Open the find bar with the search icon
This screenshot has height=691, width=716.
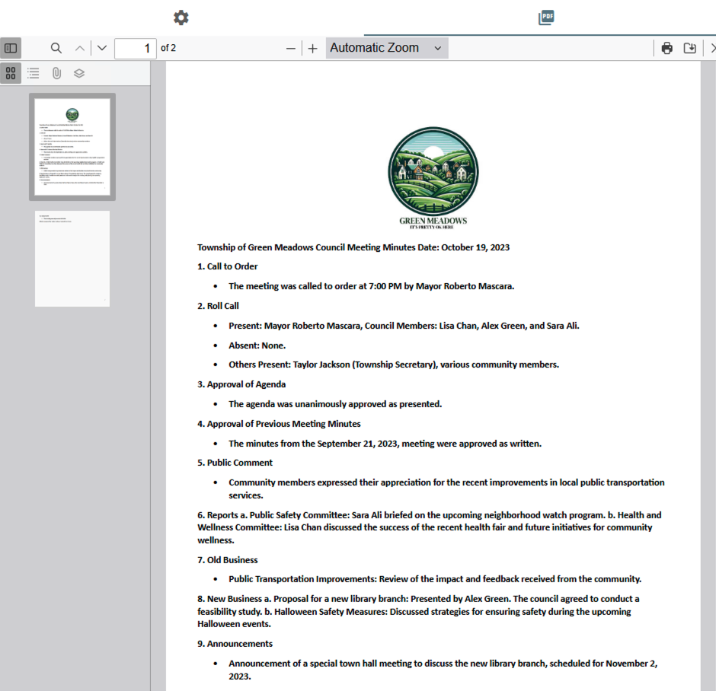(56, 48)
